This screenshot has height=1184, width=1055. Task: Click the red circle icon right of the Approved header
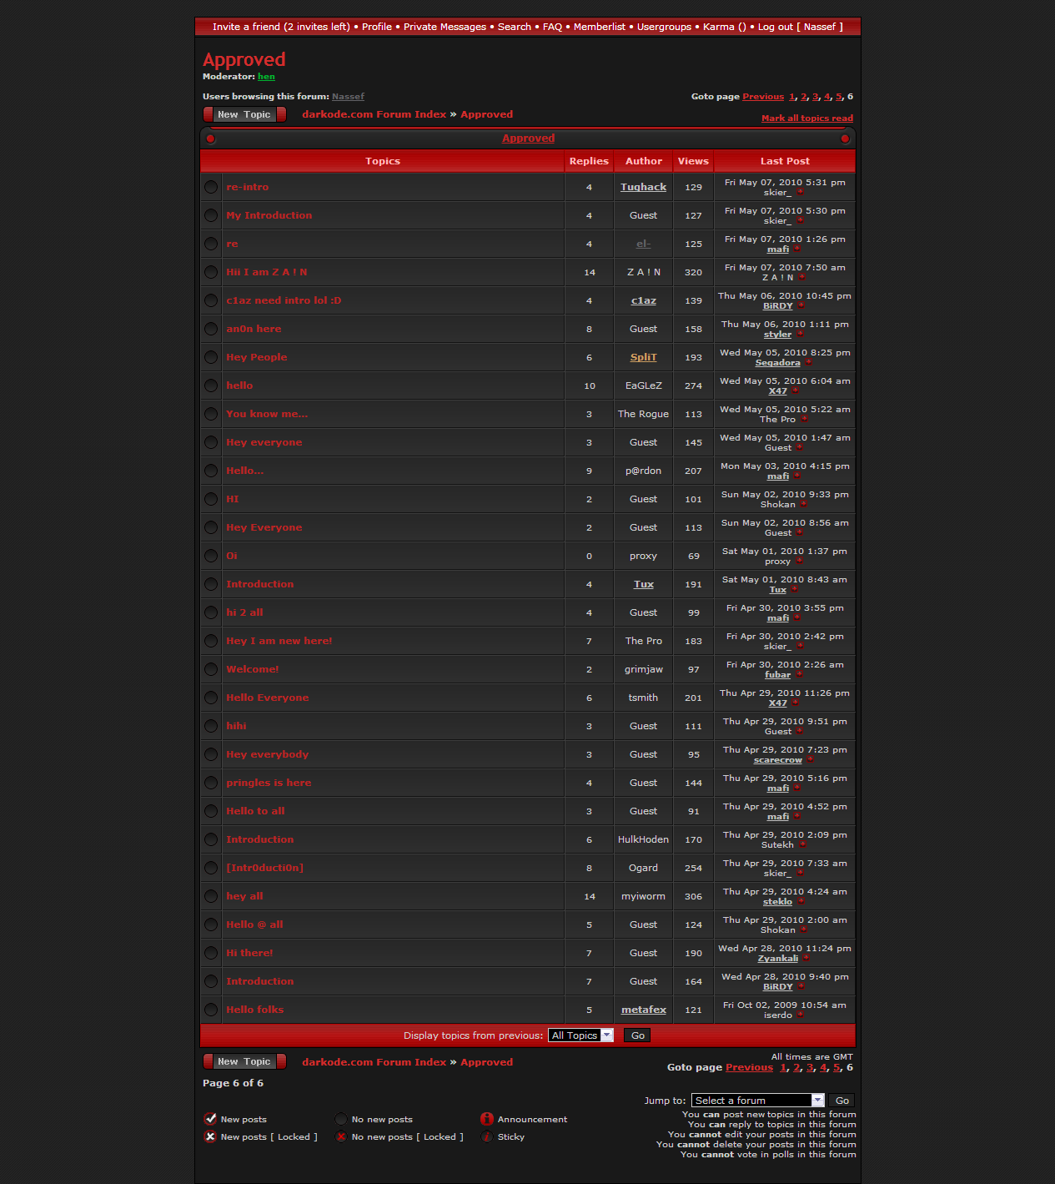[845, 139]
